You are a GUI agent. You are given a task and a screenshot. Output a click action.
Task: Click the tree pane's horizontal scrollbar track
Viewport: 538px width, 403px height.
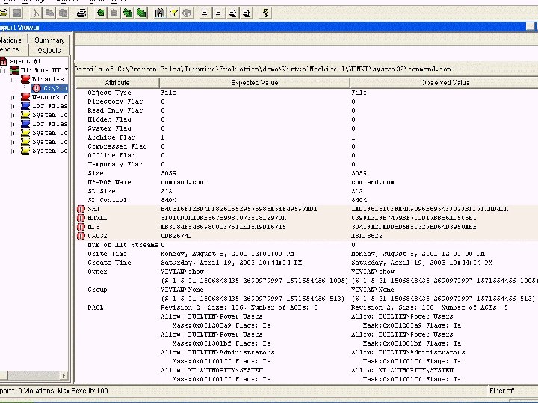coord(34,375)
